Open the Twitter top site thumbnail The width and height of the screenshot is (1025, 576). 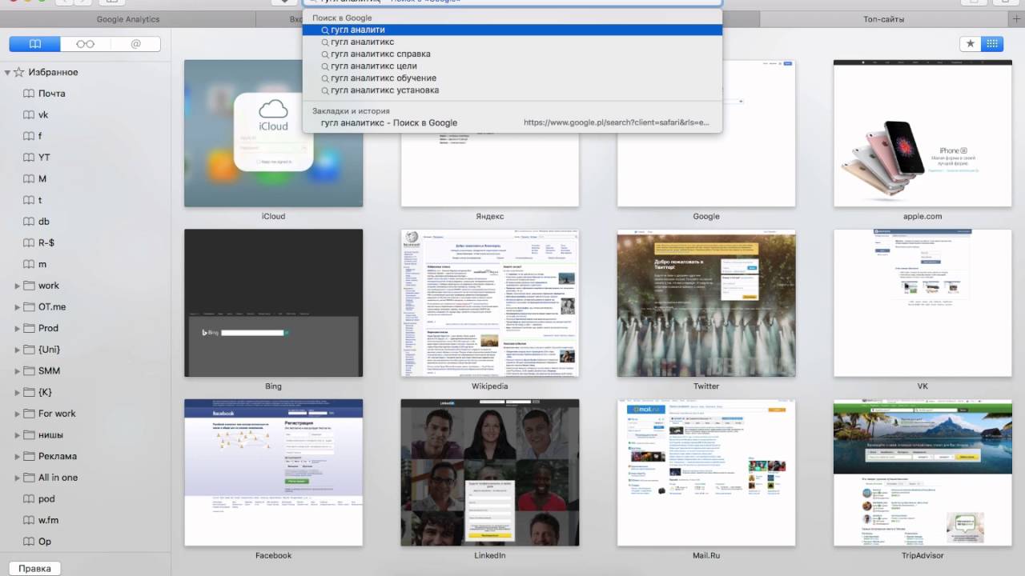tap(706, 303)
